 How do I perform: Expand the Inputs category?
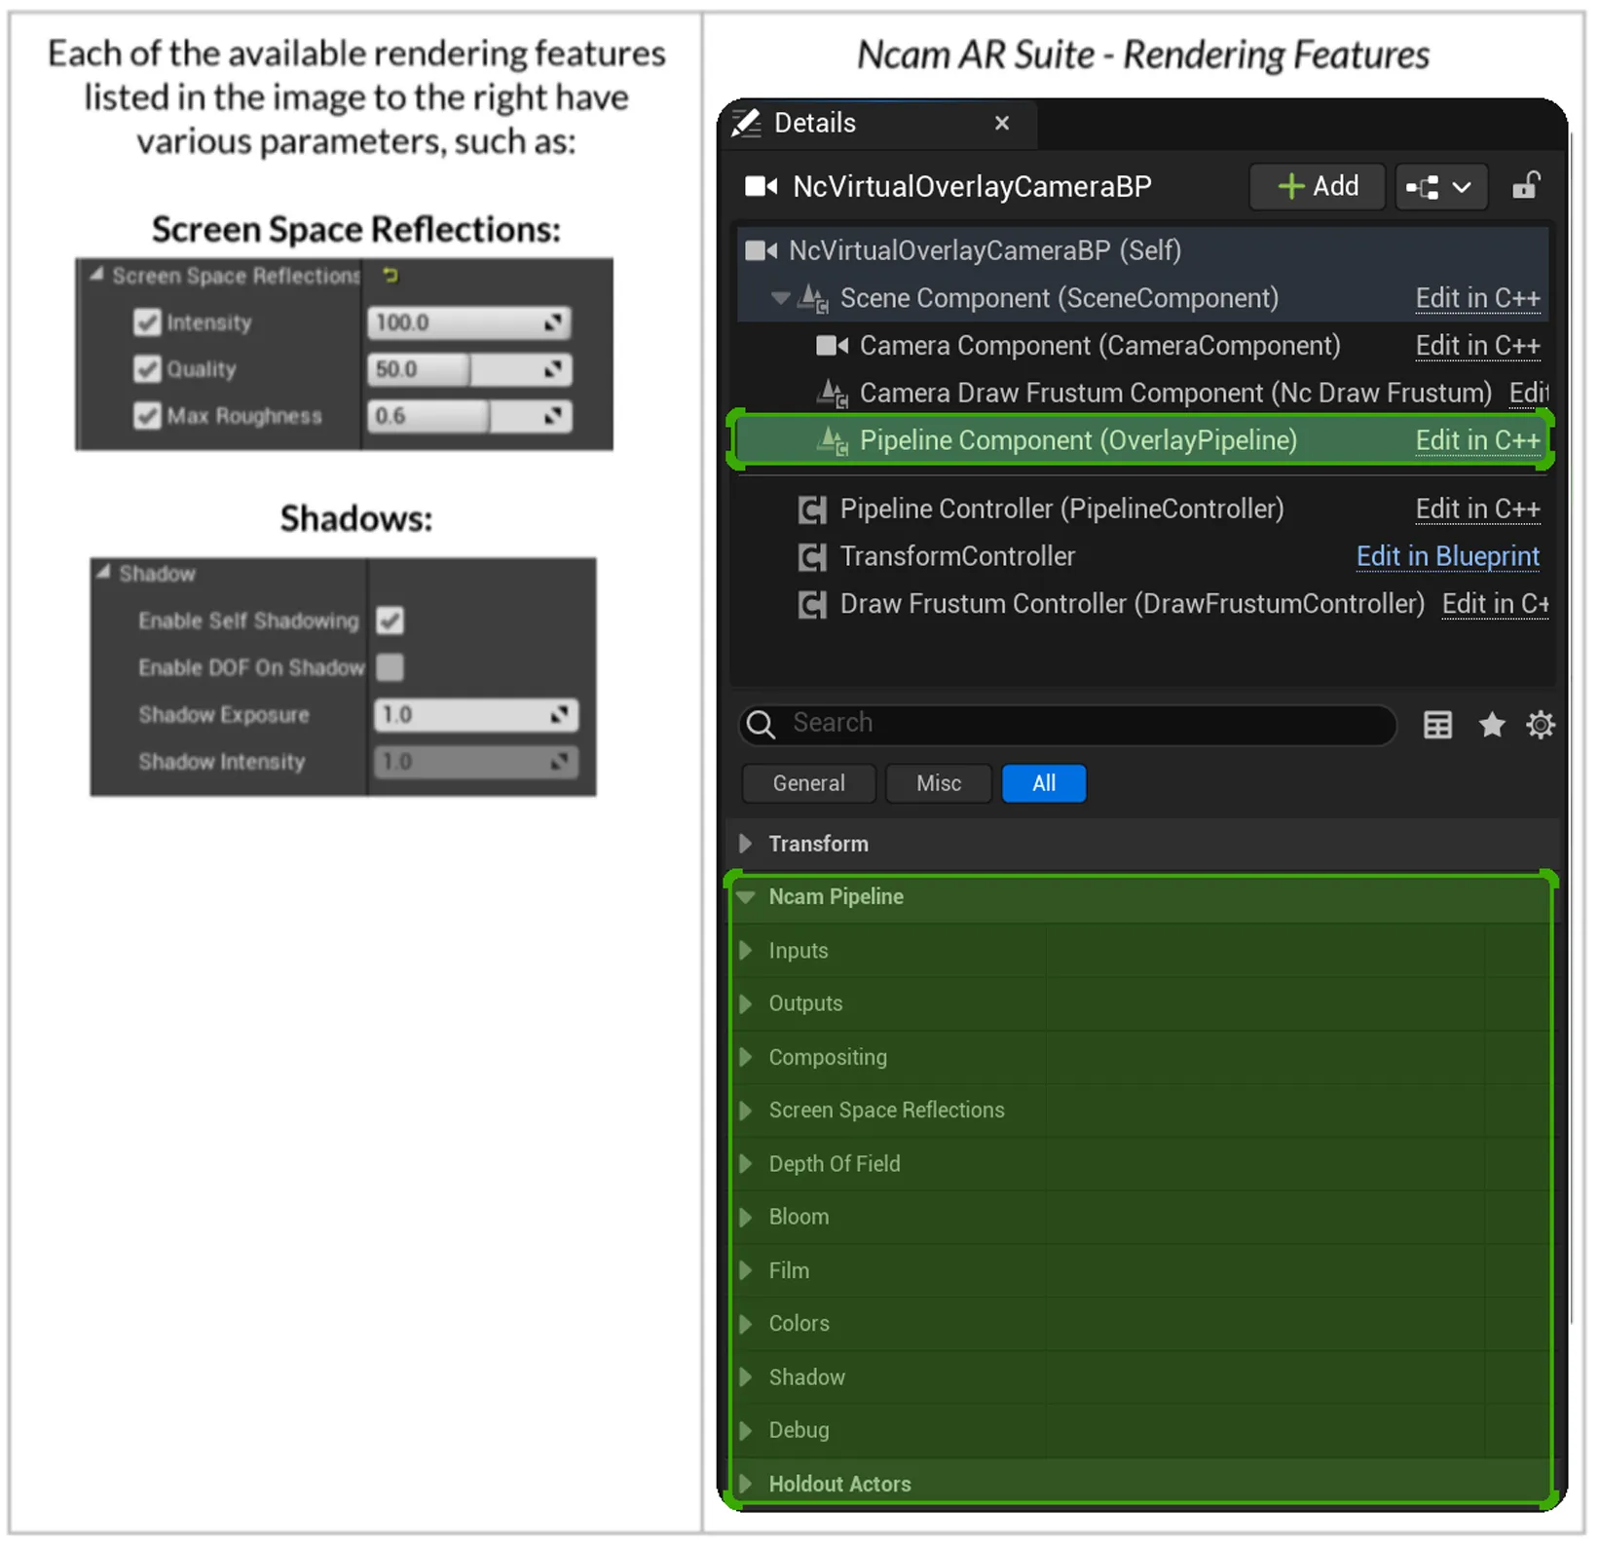tap(746, 951)
